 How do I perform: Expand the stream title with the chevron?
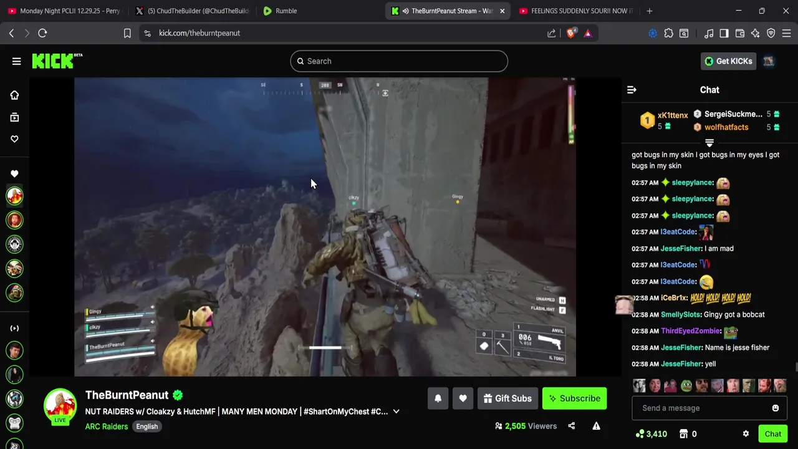(x=396, y=412)
